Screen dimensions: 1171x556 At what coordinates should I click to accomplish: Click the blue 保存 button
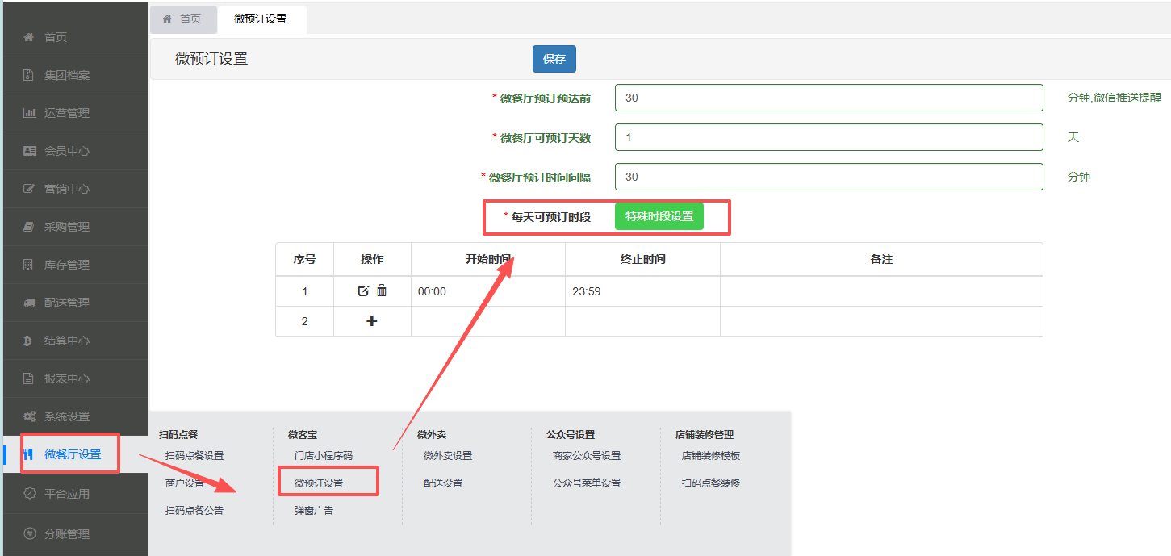point(554,59)
